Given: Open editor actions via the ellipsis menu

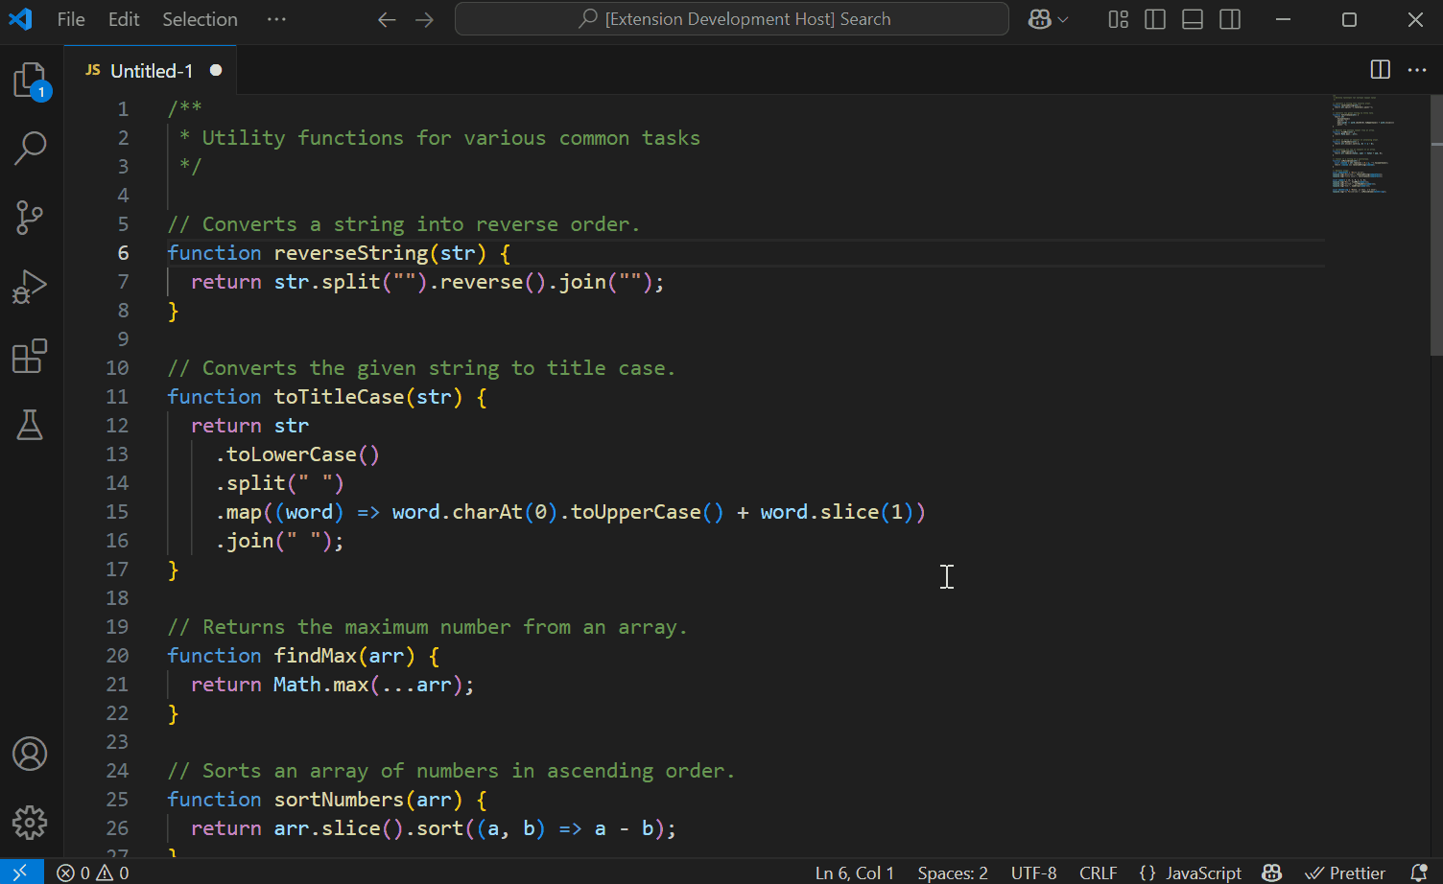Looking at the screenshot, I should (1417, 69).
